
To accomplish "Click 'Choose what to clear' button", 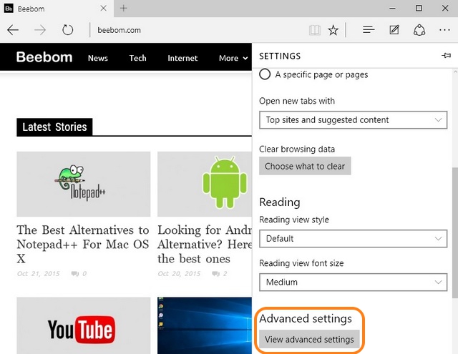I will click(305, 166).
